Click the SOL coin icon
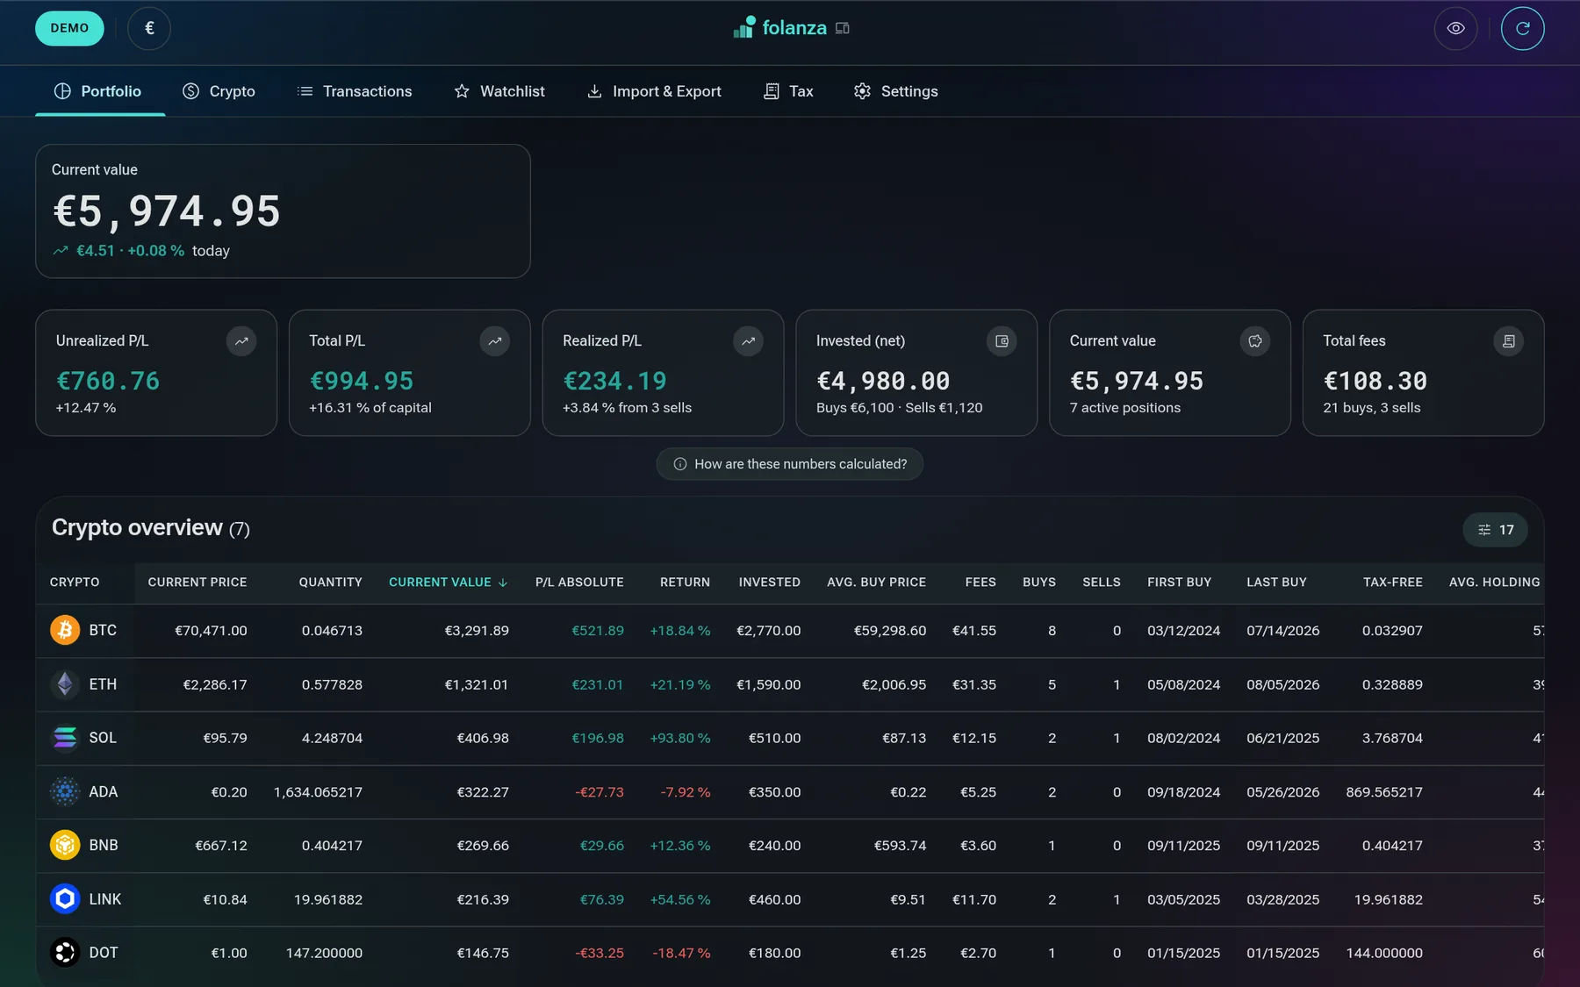This screenshot has width=1580, height=987. click(65, 738)
